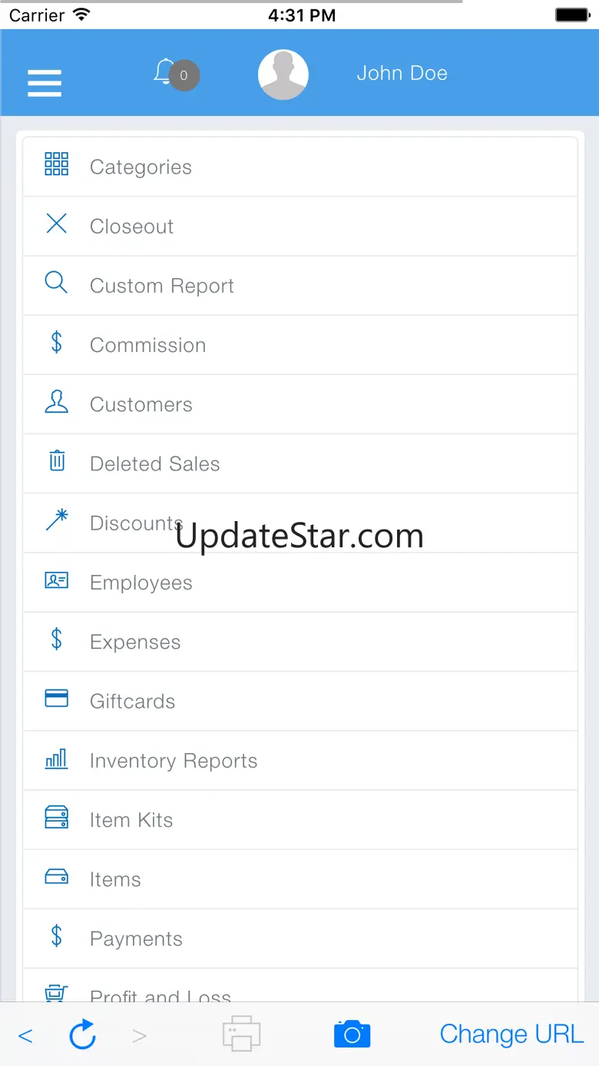Open the Item Kits entry

(x=131, y=820)
